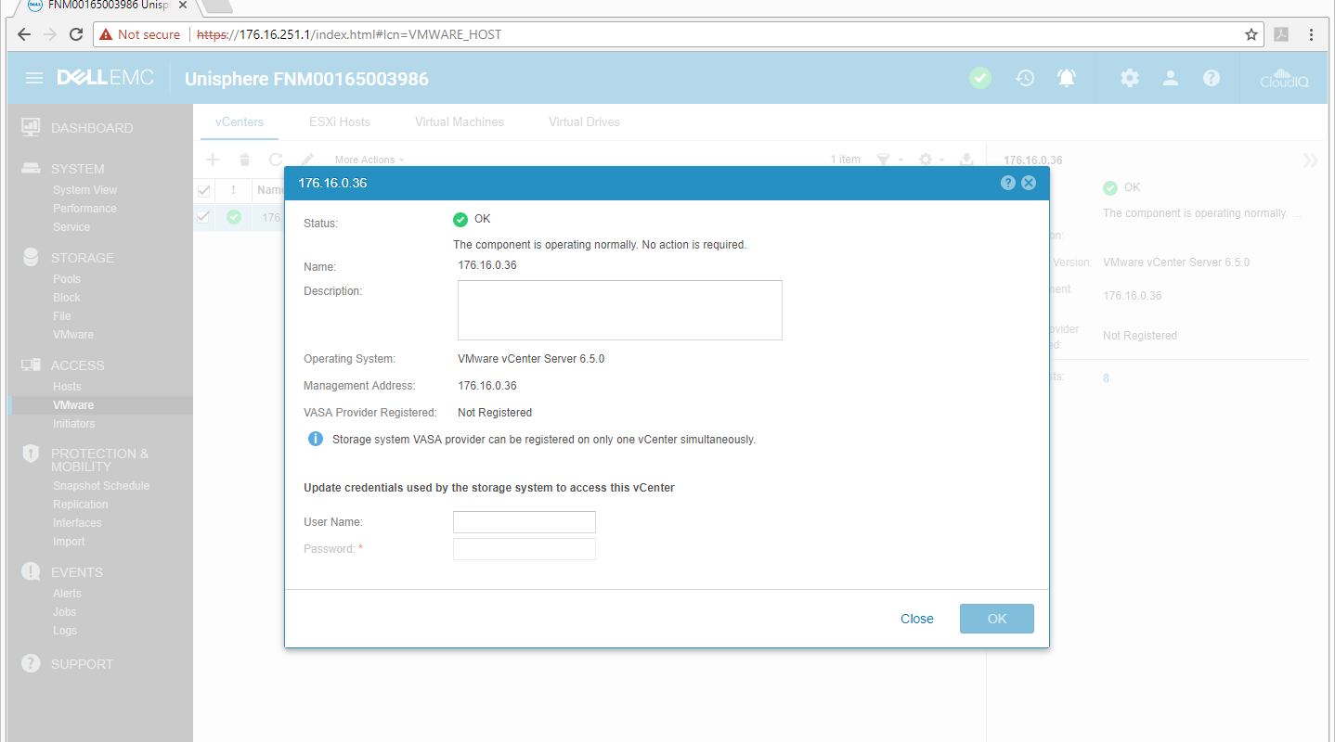Click the Dashboard monitor icon
Image resolution: width=1335 pixels, height=742 pixels.
coord(31,127)
